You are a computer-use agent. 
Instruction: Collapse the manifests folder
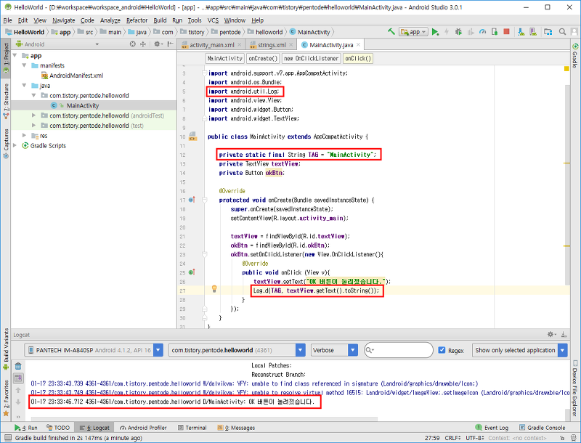pos(25,65)
